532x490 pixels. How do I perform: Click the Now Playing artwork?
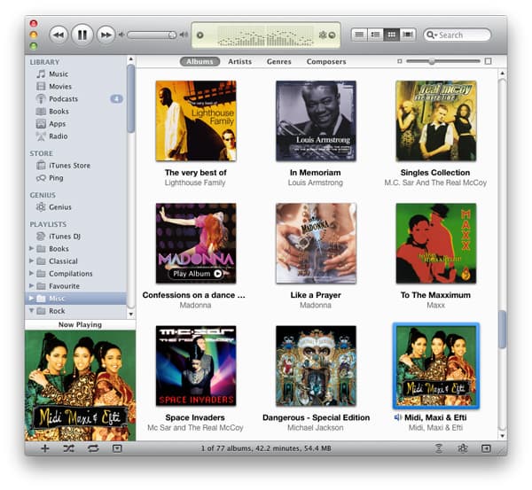[x=81, y=385]
